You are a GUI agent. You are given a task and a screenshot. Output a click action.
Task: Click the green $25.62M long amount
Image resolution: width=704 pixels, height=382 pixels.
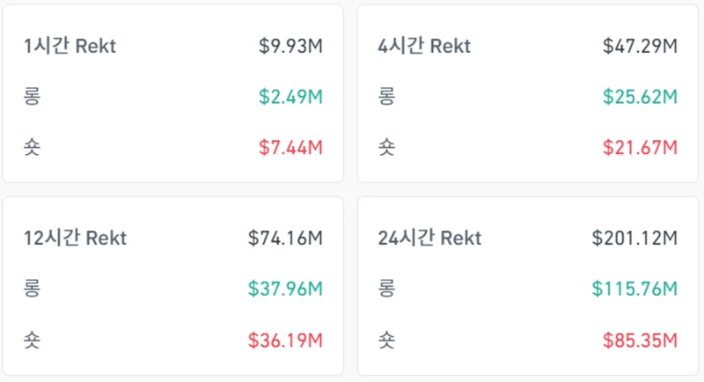pos(640,97)
